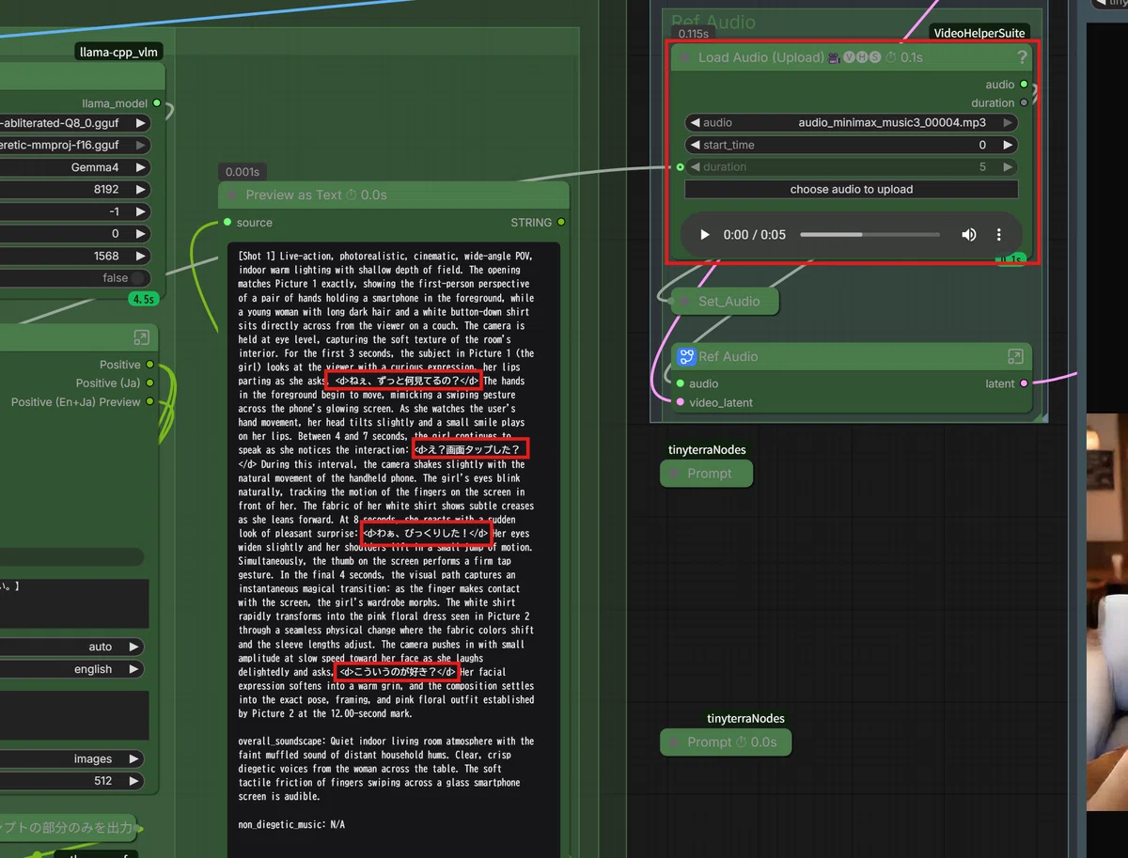Viewport: 1128px width, 858px height.
Task: Open the images dropdown
Action: click(72, 758)
